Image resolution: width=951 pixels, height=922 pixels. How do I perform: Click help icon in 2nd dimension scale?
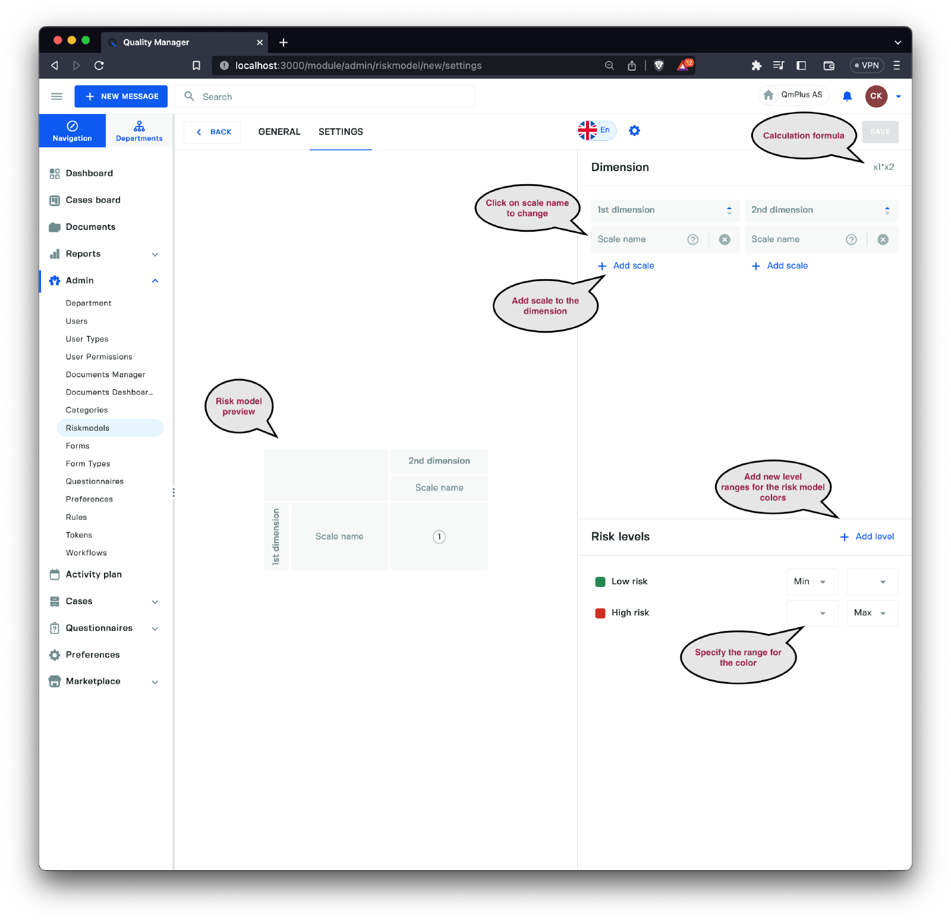tap(851, 239)
